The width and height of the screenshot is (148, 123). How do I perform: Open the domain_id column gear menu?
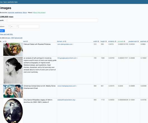65,41
